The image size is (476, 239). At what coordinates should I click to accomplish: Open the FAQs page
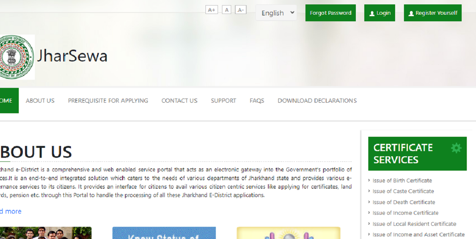257,100
